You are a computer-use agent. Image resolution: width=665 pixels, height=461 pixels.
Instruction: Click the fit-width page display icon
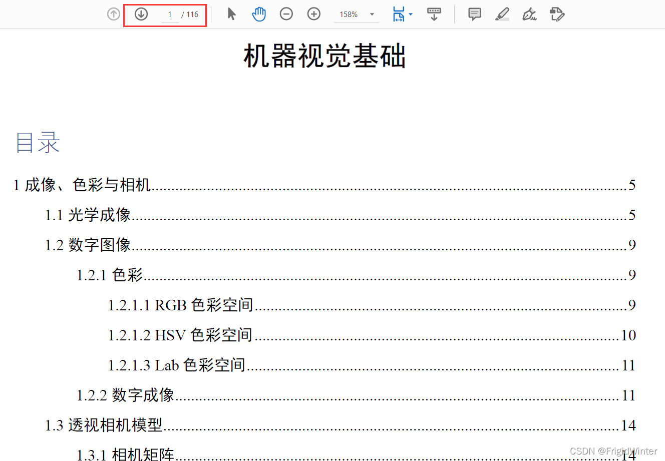[399, 14]
